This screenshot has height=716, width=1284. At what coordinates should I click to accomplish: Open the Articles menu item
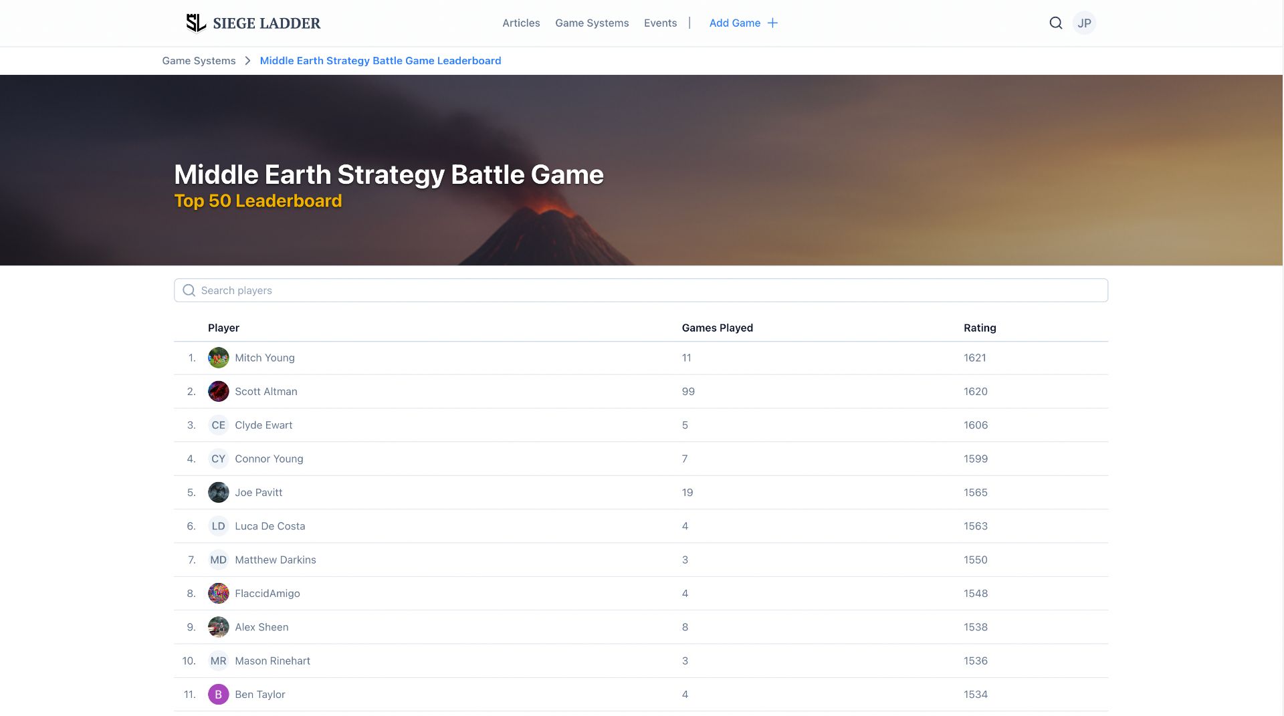pos(521,23)
